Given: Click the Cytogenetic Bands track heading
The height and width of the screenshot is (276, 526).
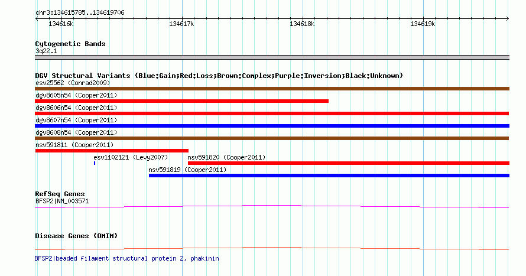Looking at the screenshot, I should tap(70, 44).
